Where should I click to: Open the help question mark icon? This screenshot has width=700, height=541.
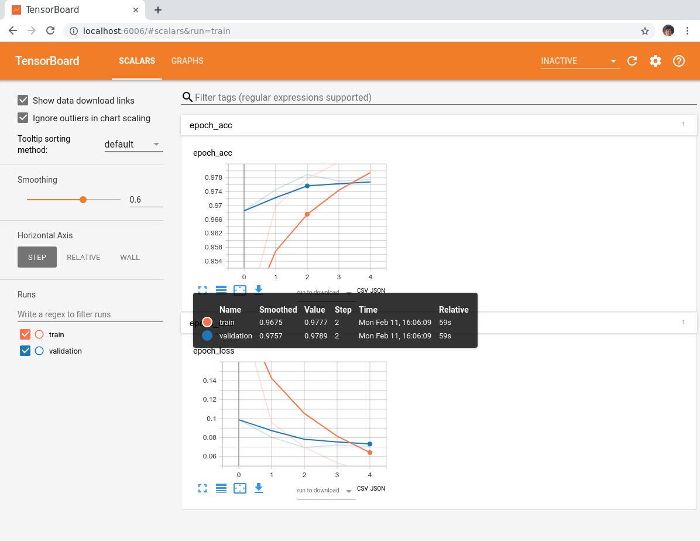(678, 61)
